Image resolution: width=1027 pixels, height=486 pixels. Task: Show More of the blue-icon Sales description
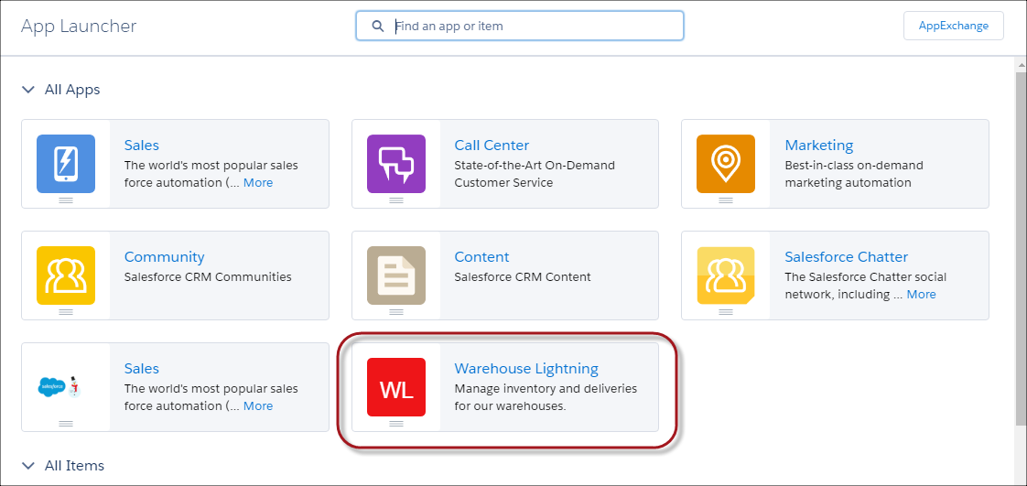click(x=258, y=183)
